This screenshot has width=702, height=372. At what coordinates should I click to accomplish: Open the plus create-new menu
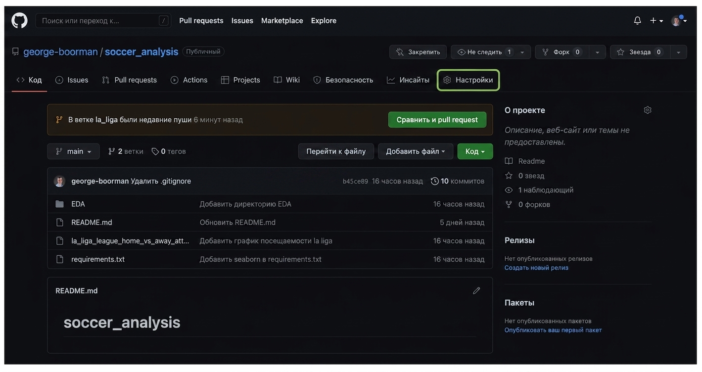656,20
